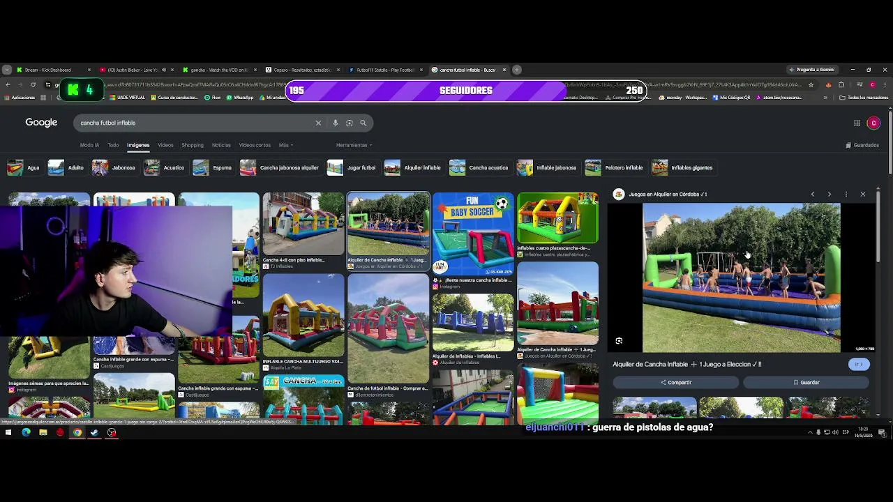Screen dimensions: 893x502
Task: Expand the Herramientas tools menu
Action: click(x=354, y=145)
